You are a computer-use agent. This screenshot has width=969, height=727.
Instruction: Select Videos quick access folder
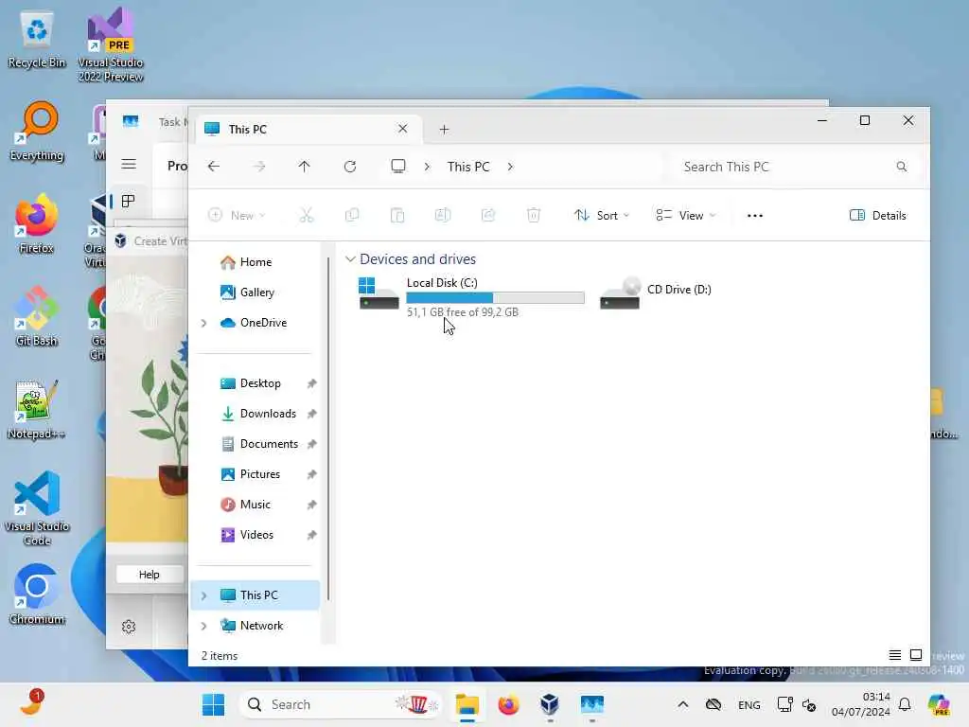256,535
